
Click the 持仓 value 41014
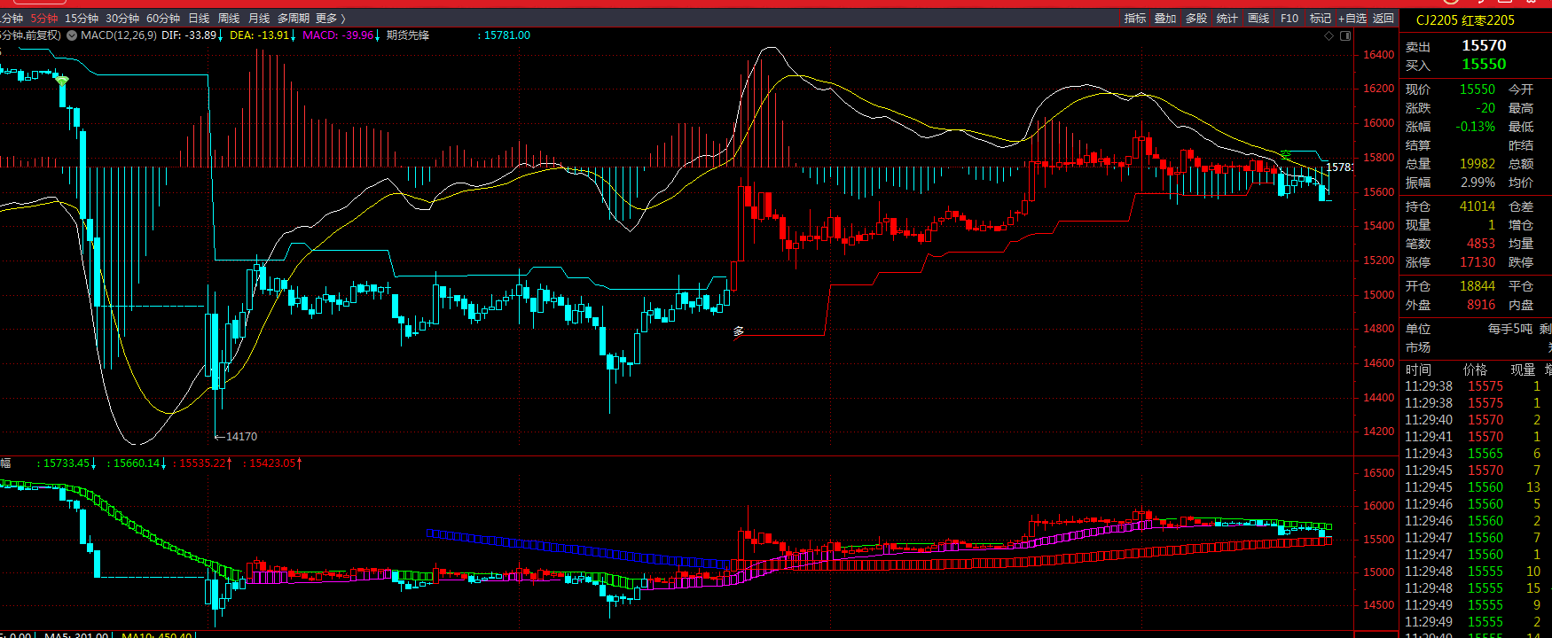point(1478,206)
